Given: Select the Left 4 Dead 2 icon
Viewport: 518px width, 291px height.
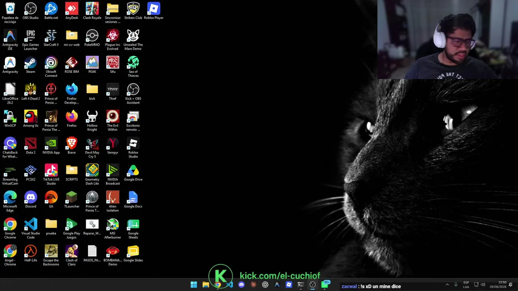Looking at the screenshot, I should click(x=31, y=92).
